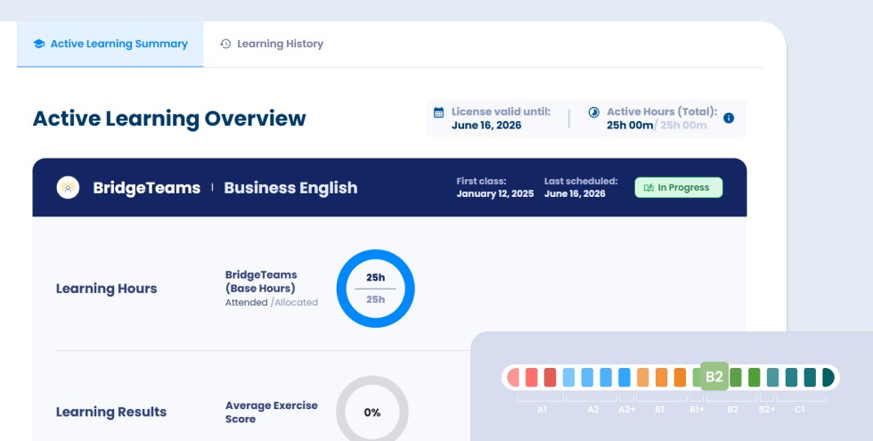The image size is (873, 441).
Task: Open the Active Learning Summary tab
Action: coord(110,44)
